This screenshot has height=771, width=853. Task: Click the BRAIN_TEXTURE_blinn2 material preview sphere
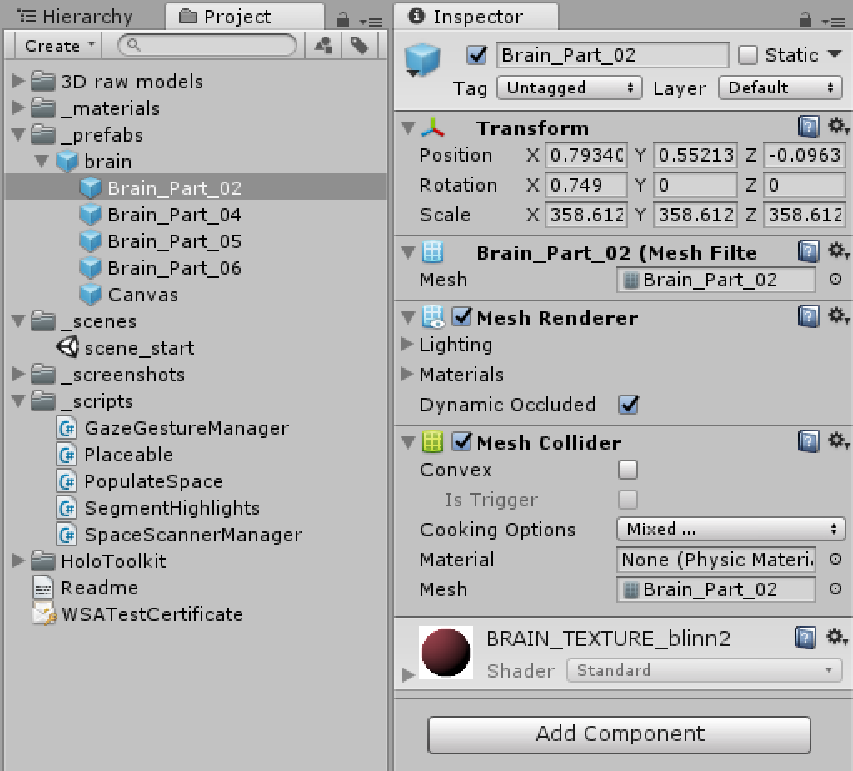[x=446, y=652]
